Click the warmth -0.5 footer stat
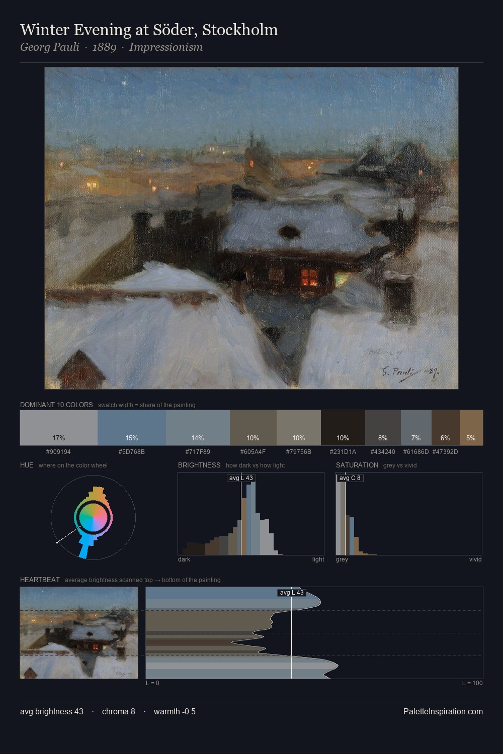503x754 pixels. [175, 712]
